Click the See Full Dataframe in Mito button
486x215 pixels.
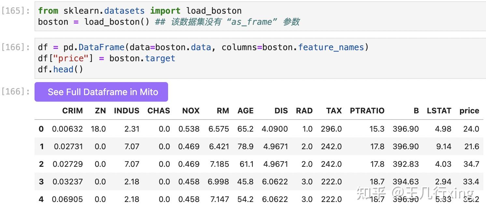(101, 92)
